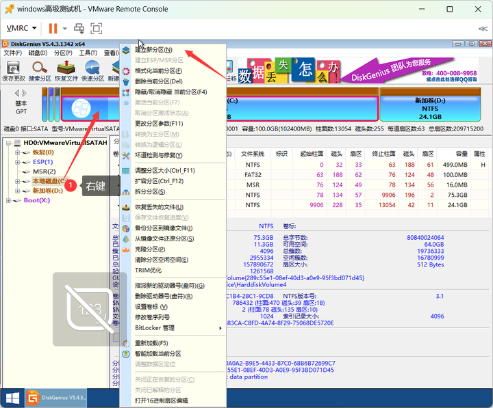Screen dimensions: 493x408
Task: Click the 499.0MB capacity cell
Action: pos(455,165)
